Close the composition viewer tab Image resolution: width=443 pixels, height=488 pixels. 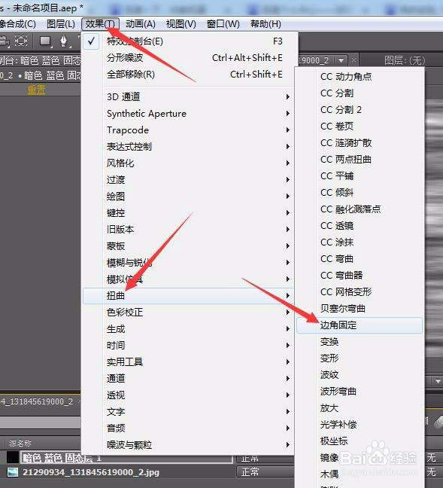(353, 59)
